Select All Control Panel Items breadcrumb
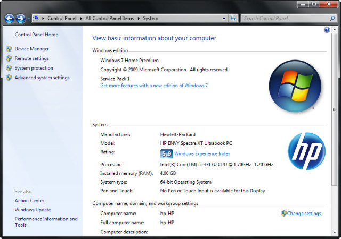This screenshot has height=239, width=341. [x=110, y=18]
